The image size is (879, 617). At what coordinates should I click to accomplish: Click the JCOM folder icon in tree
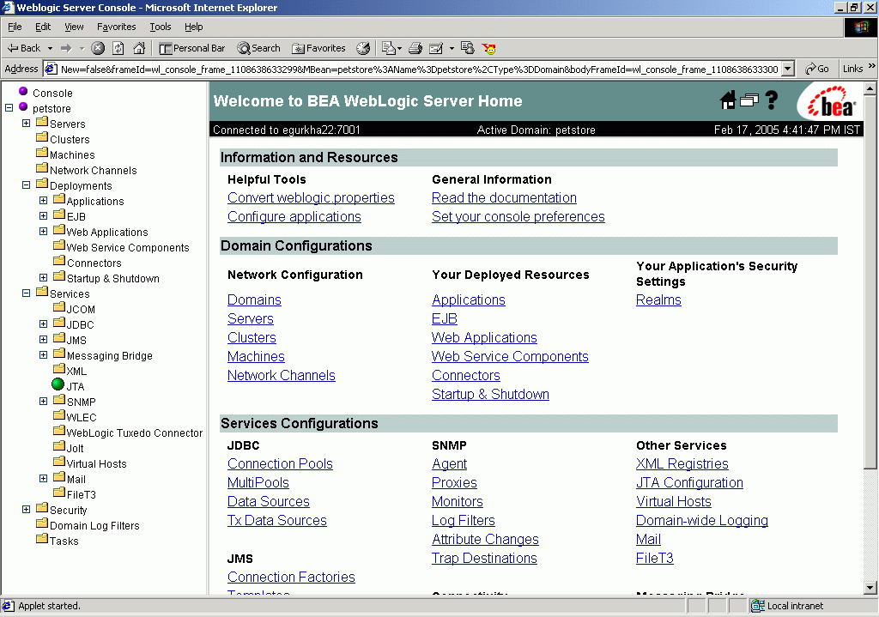tap(59, 307)
